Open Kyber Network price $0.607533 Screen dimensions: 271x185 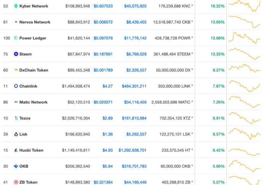103,6
